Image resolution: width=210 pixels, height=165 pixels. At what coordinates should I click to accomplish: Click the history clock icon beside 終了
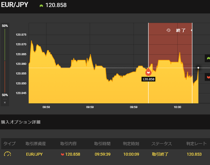pos(168,30)
